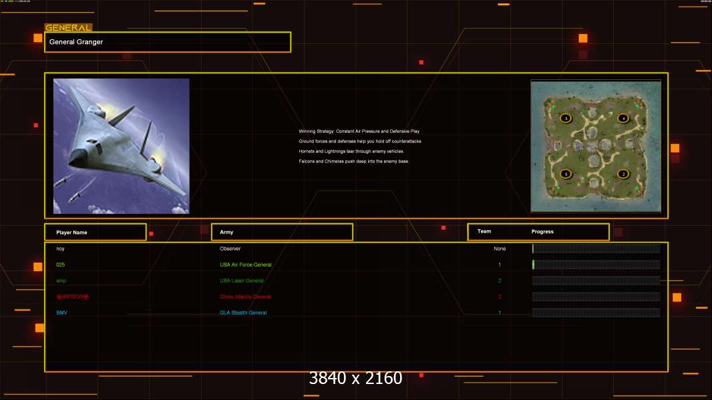This screenshot has height=400, width=712.
Task: Click the loading progress bar for 025
Action: 596,265
